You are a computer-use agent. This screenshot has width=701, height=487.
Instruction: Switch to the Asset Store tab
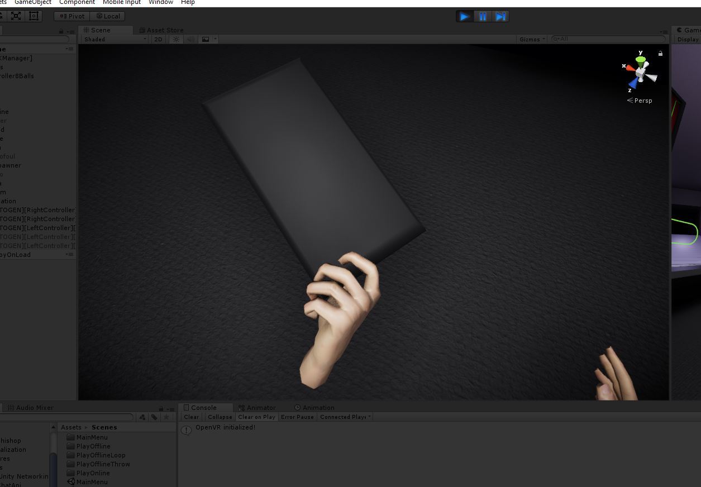click(161, 30)
